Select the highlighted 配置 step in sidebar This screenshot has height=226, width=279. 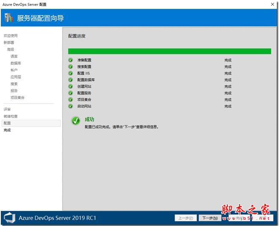(x=31, y=123)
